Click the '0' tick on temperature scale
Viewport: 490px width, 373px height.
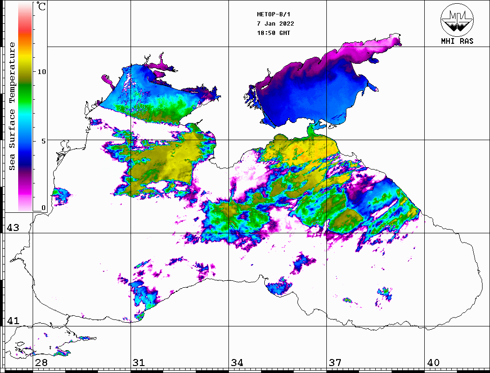[43, 208]
